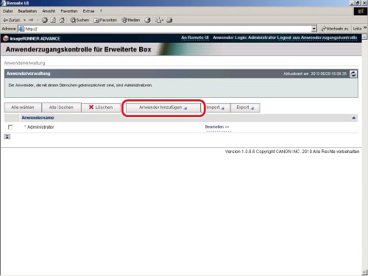Screen dimensions: 368x276
Task: Click the refresh icon in Anwenderverwaltung header
Action: (353, 74)
